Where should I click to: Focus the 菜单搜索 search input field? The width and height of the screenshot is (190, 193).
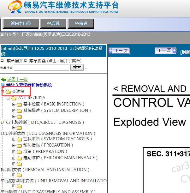coord(41,68)
